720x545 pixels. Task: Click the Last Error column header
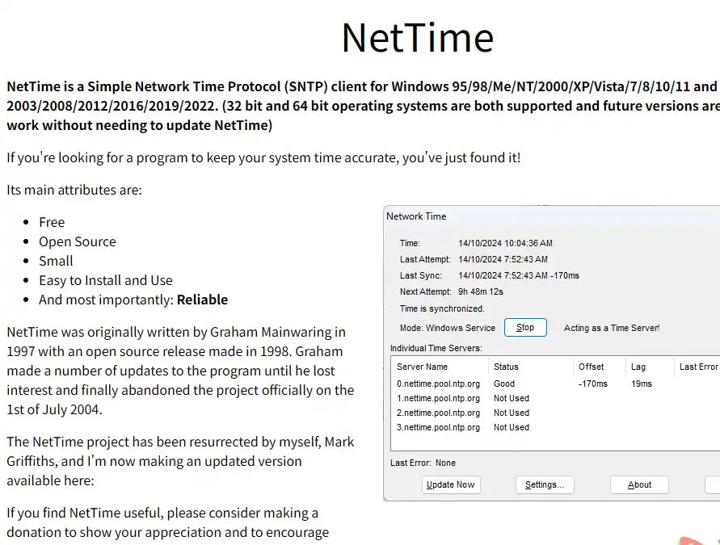[697, 367]
